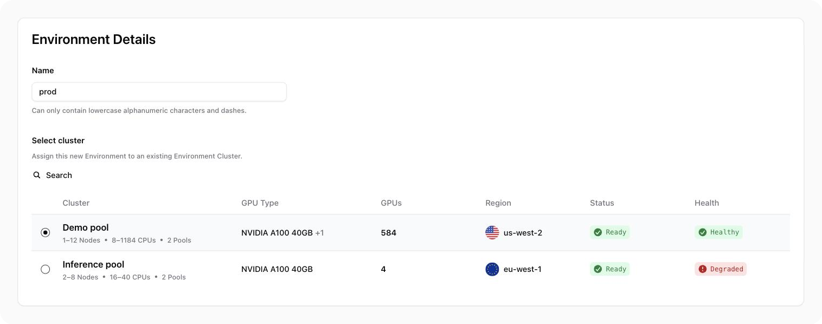The image size is (822, 324).
Task: Click the NVIDIA A100 40GB cell for Inference pool
Action: (x=277, y=269)
